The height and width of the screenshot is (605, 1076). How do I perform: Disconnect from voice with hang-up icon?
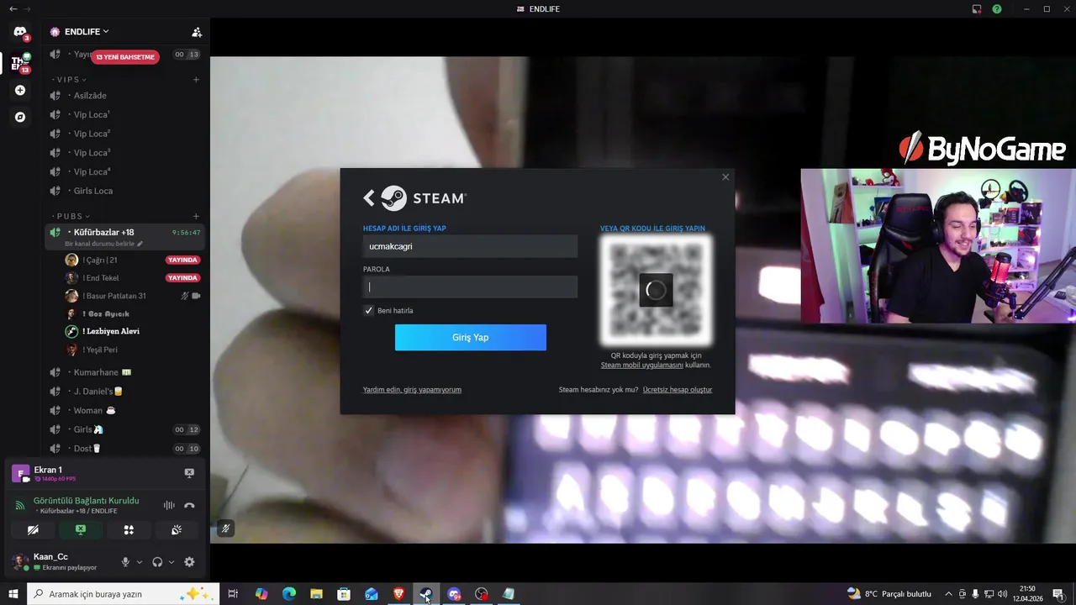189,505
